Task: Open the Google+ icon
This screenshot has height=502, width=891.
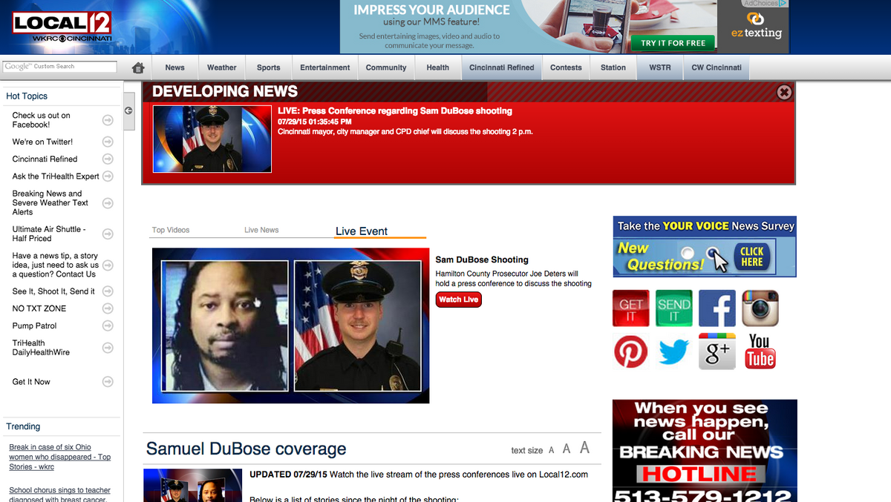Action: (x=717, y=351)
